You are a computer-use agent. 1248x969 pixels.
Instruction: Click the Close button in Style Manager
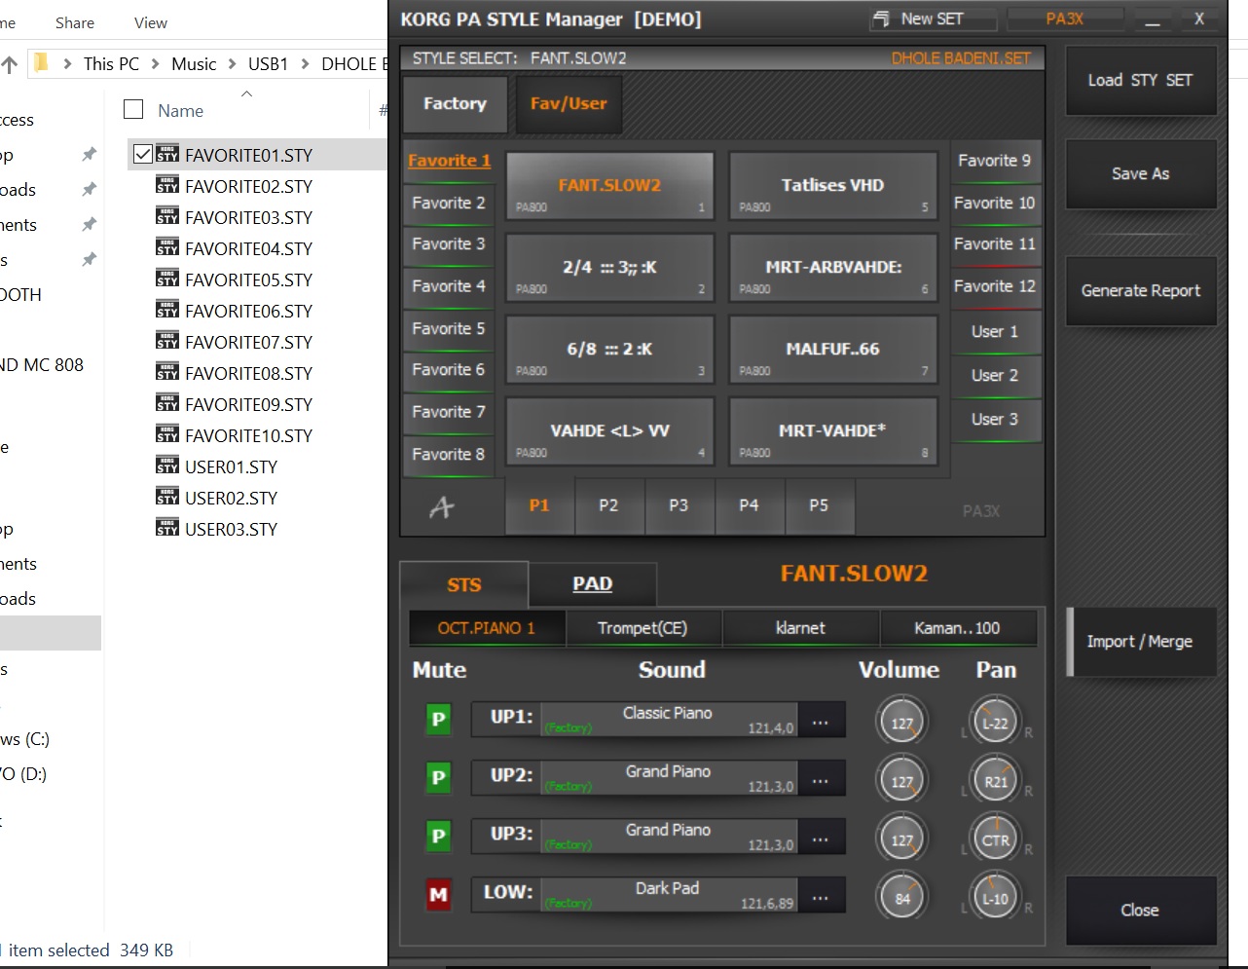click(x=1140, y=911)
